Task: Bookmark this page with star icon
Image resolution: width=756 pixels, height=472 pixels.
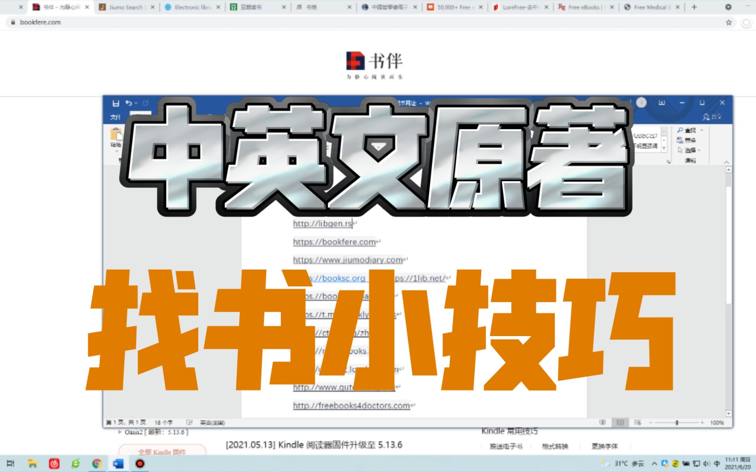Action: pos(729,22)
